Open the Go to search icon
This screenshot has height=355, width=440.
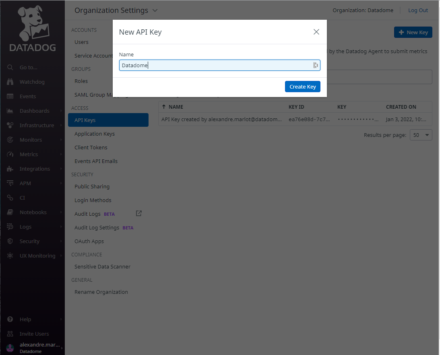(x=10, y=67)
